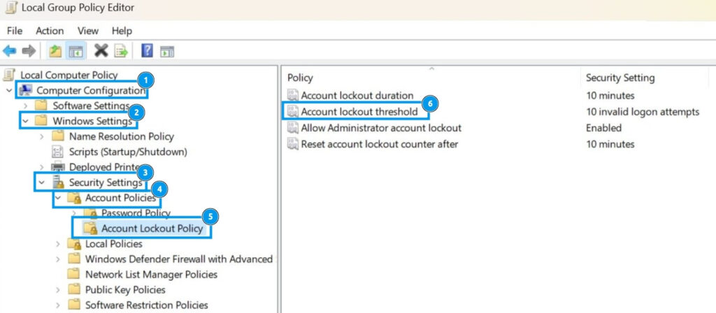Select Reset account lockout counter after name
The height and width of the screenshot is (313, 716).
coord(380,144)
